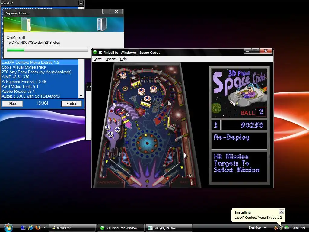The image size is (309, 232).
Task: Select Sop's Visual Styles Pack row
Action: (40, 67)
